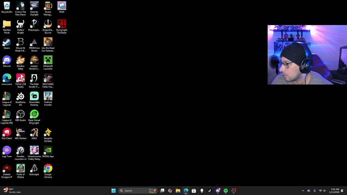Launch Stardew Valley from the desktop
This screenshot has height=195, width=347.
(x=21, y=63)
